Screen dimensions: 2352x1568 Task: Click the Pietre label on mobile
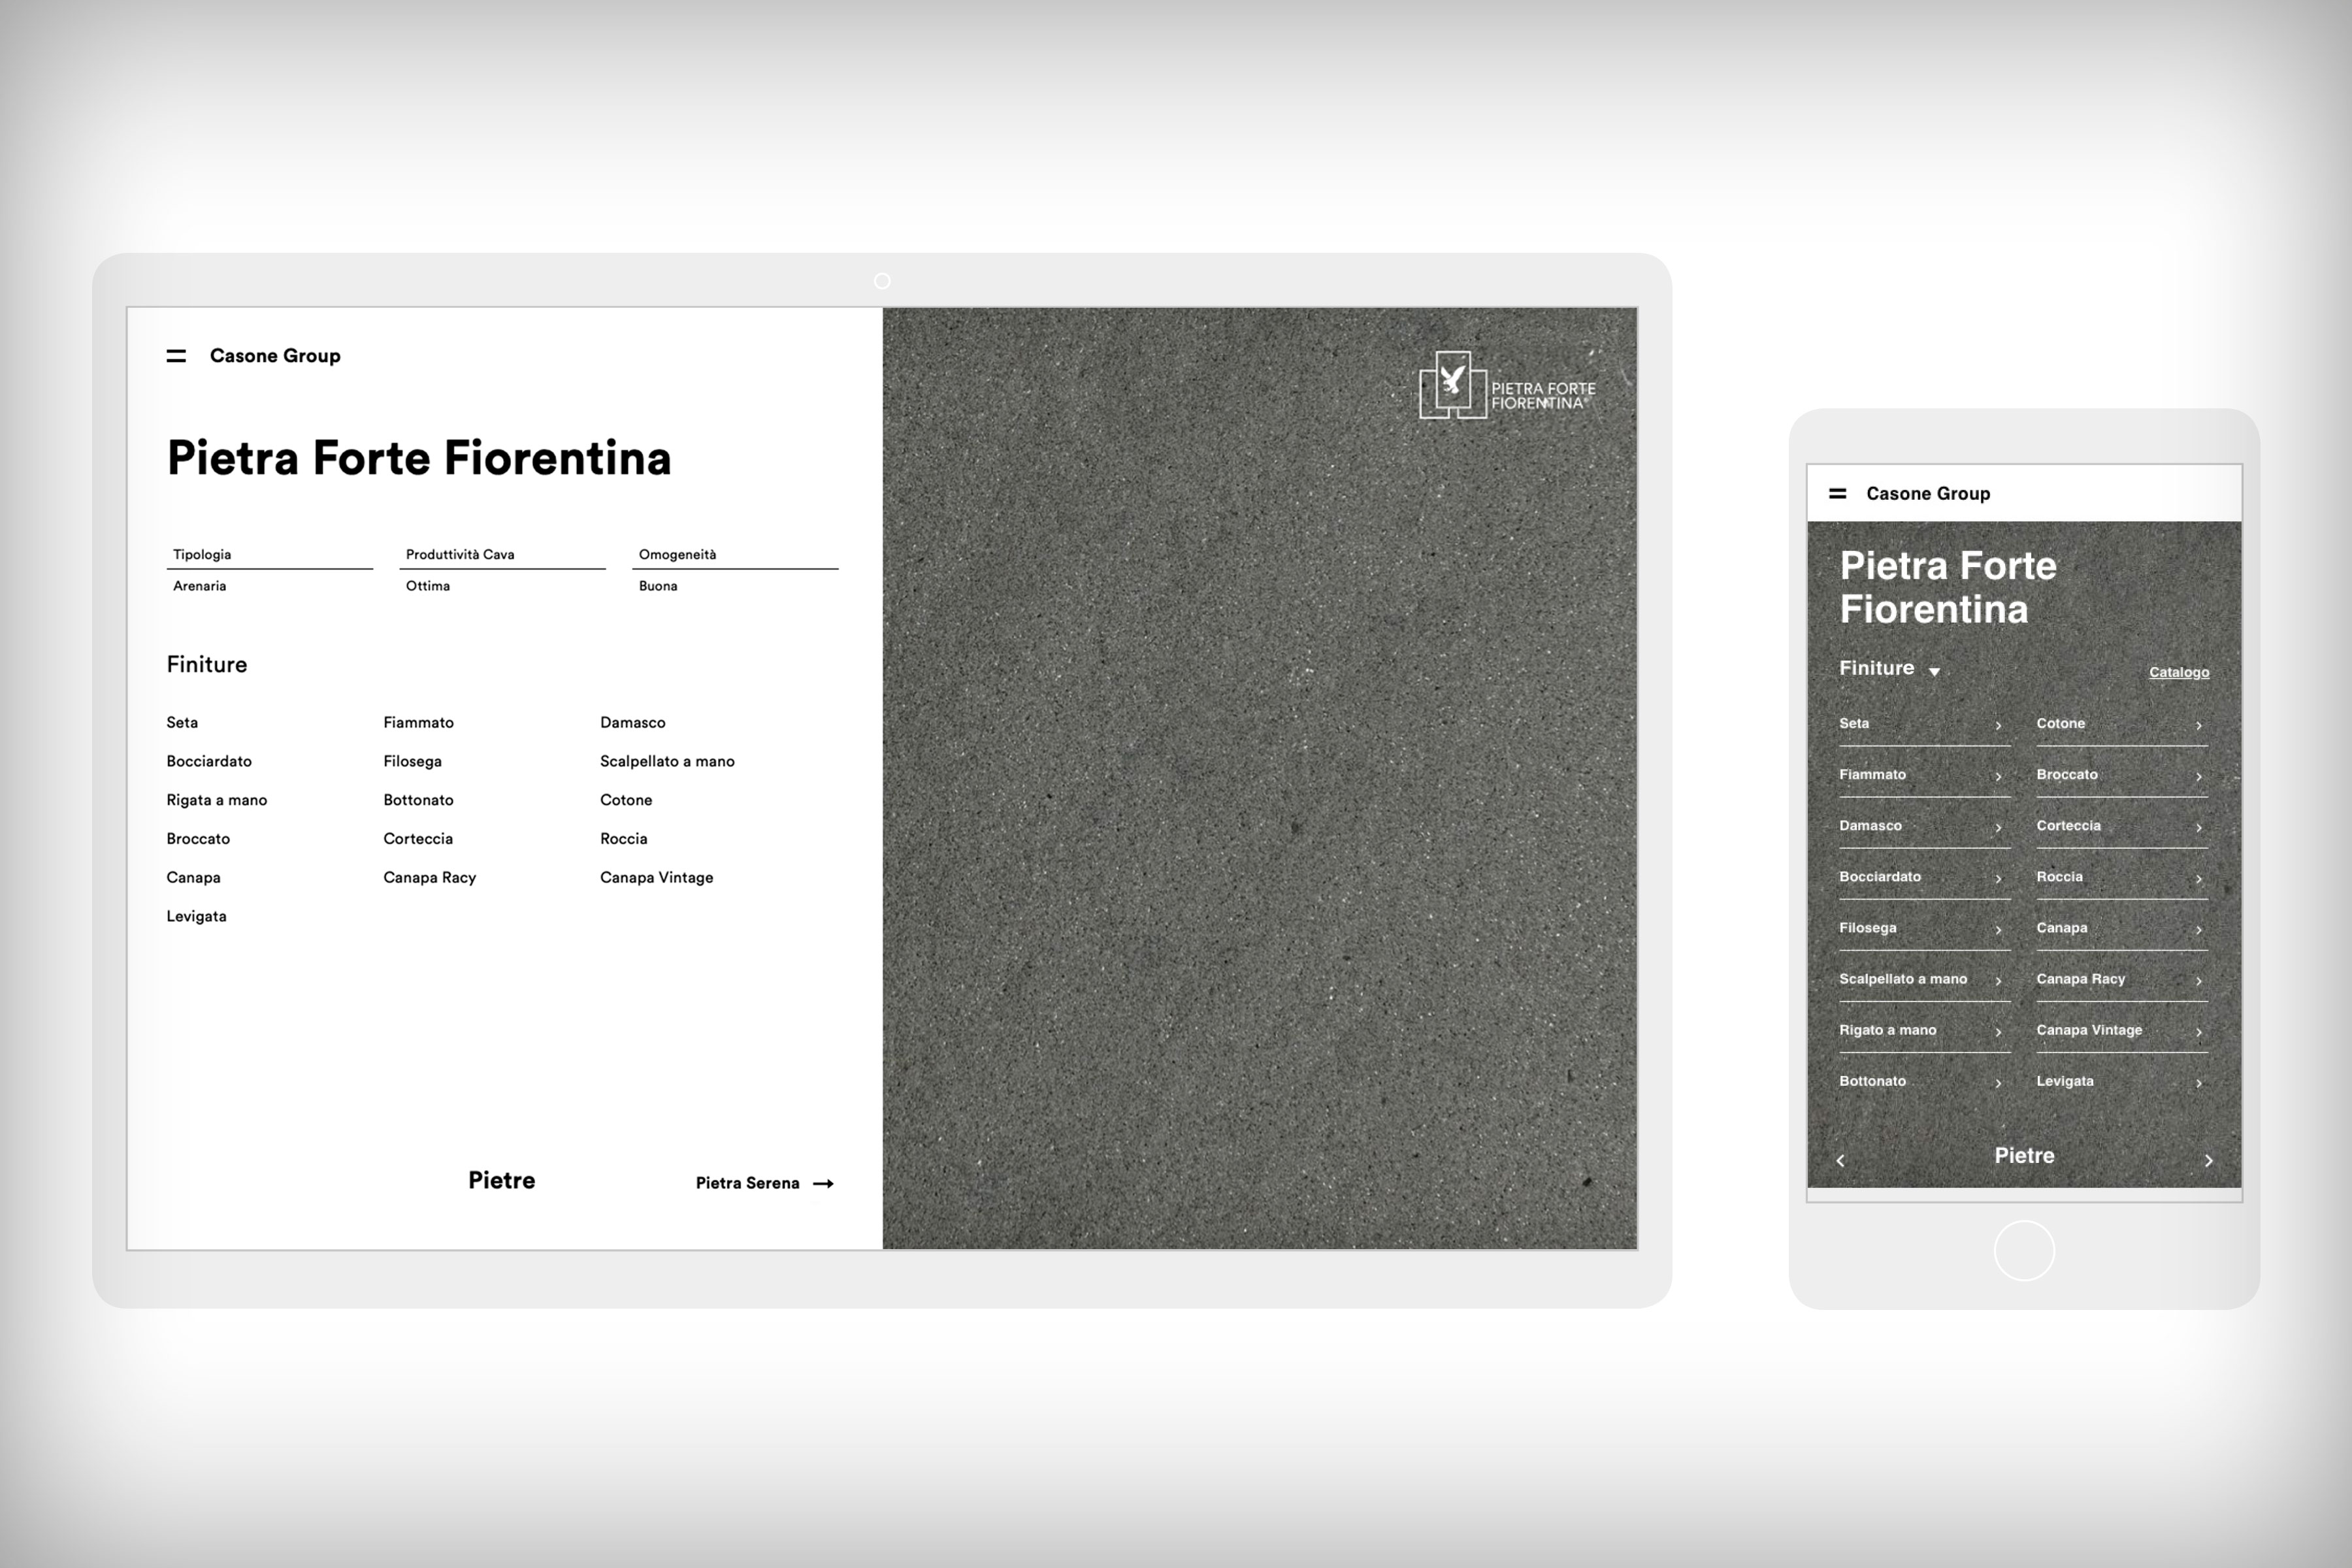(x=2024, y=1155)
